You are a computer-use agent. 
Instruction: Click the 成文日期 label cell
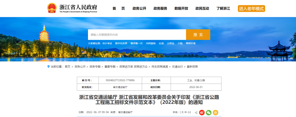tap(156, 87)
